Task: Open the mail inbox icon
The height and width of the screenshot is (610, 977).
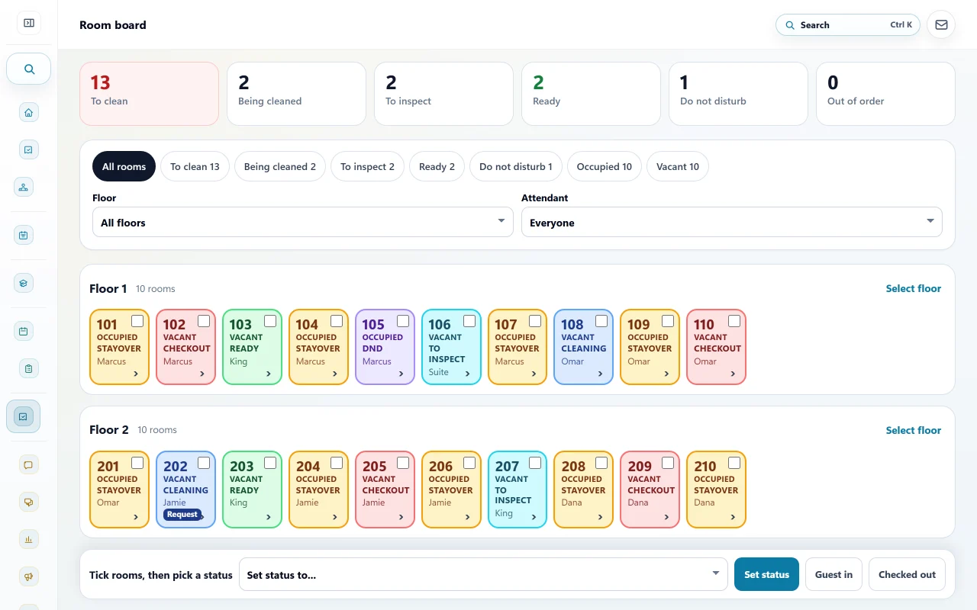Action: pos(941,24)
